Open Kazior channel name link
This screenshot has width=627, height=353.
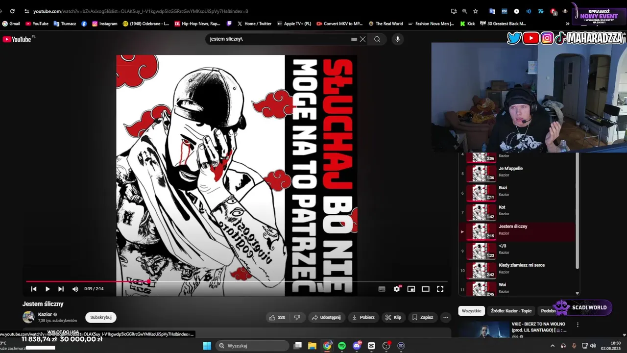45,314
